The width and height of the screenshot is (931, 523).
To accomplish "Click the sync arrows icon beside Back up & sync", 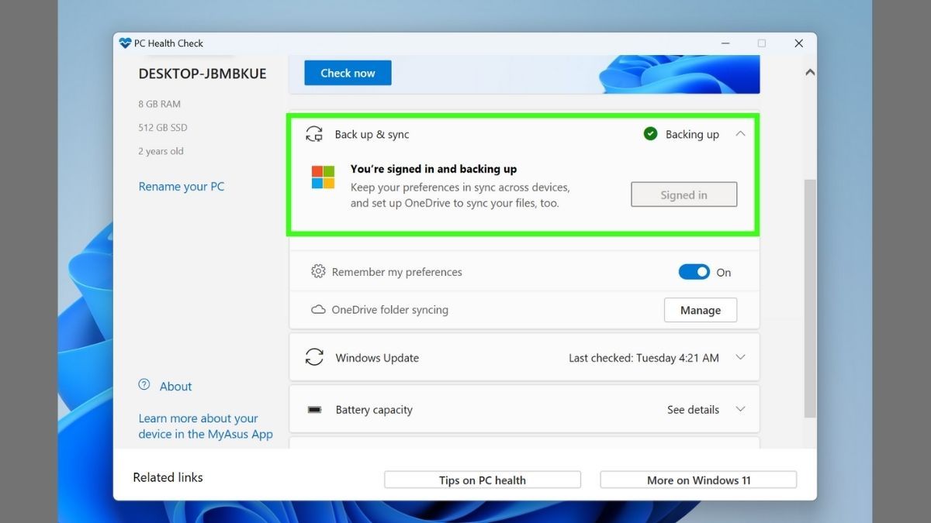I will [314, 133].
